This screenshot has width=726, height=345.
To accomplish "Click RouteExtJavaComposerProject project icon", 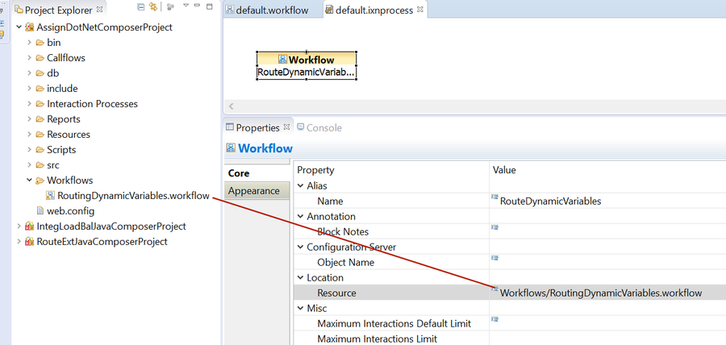I will point(30,242).
